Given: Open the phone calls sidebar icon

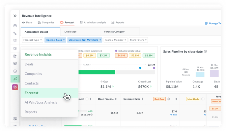Looking at the screenshot, I should tap(15, 33).
